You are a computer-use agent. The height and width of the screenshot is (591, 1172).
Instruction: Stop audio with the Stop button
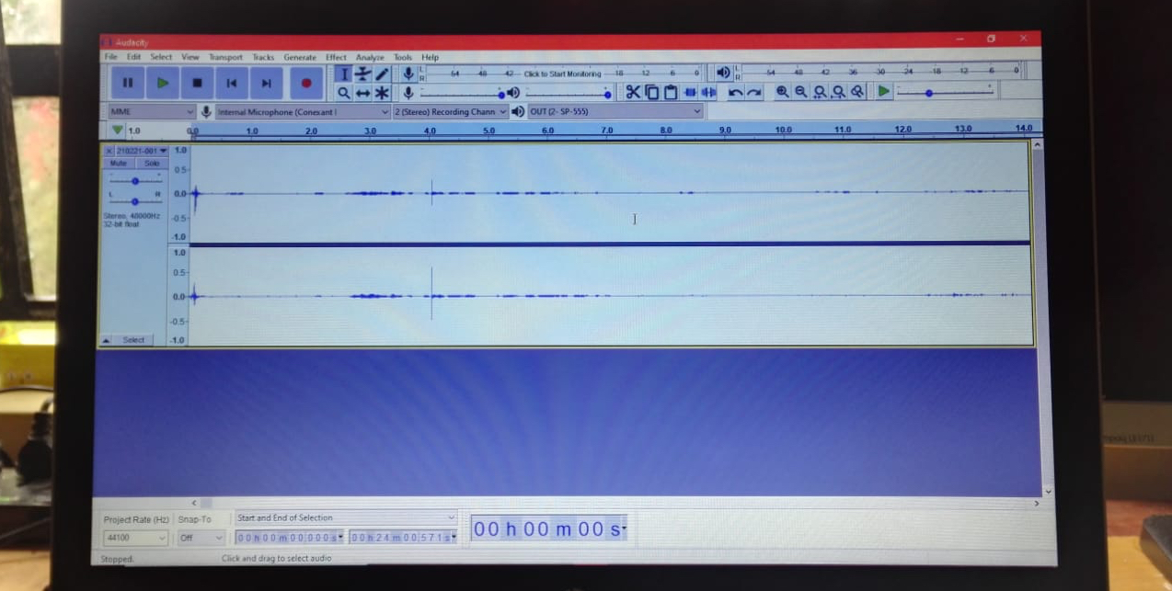click(197, 83)
